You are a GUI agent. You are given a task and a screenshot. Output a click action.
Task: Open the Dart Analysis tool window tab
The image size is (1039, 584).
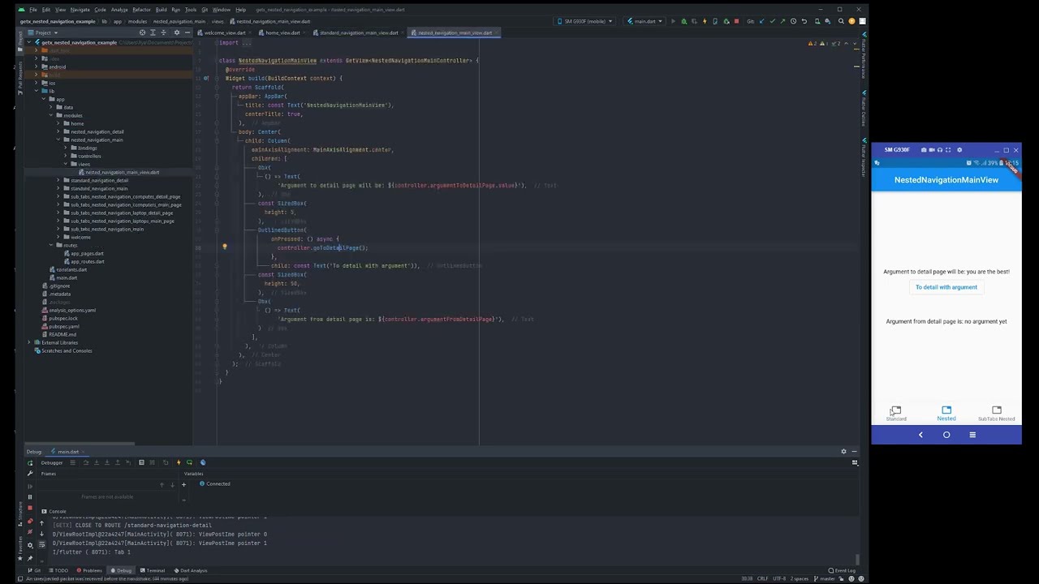click(x=191, y=570)
